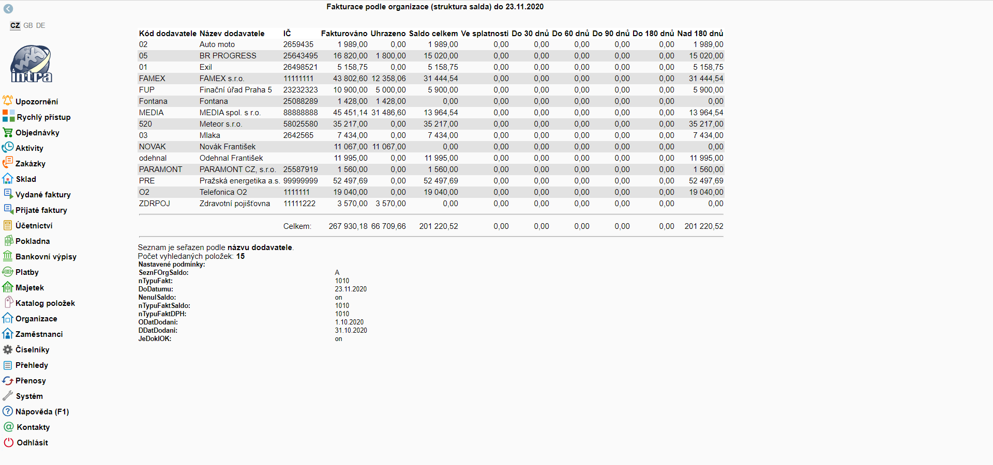
Task: Open Rychlý přístup tiles icon
Action: (x=8, y=116)
